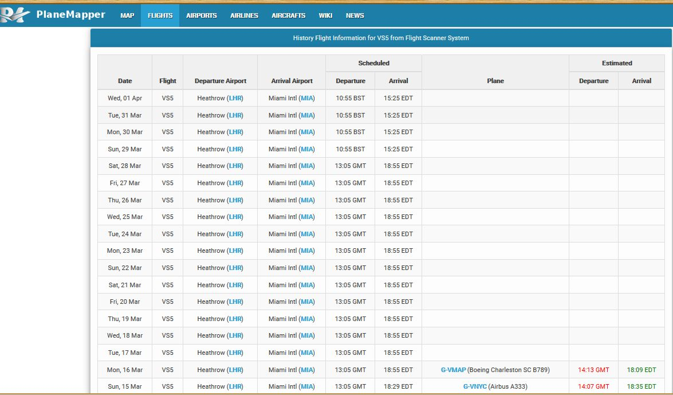
Task: Open G-VNYC aircraft link
Action: tap(475, 386)
